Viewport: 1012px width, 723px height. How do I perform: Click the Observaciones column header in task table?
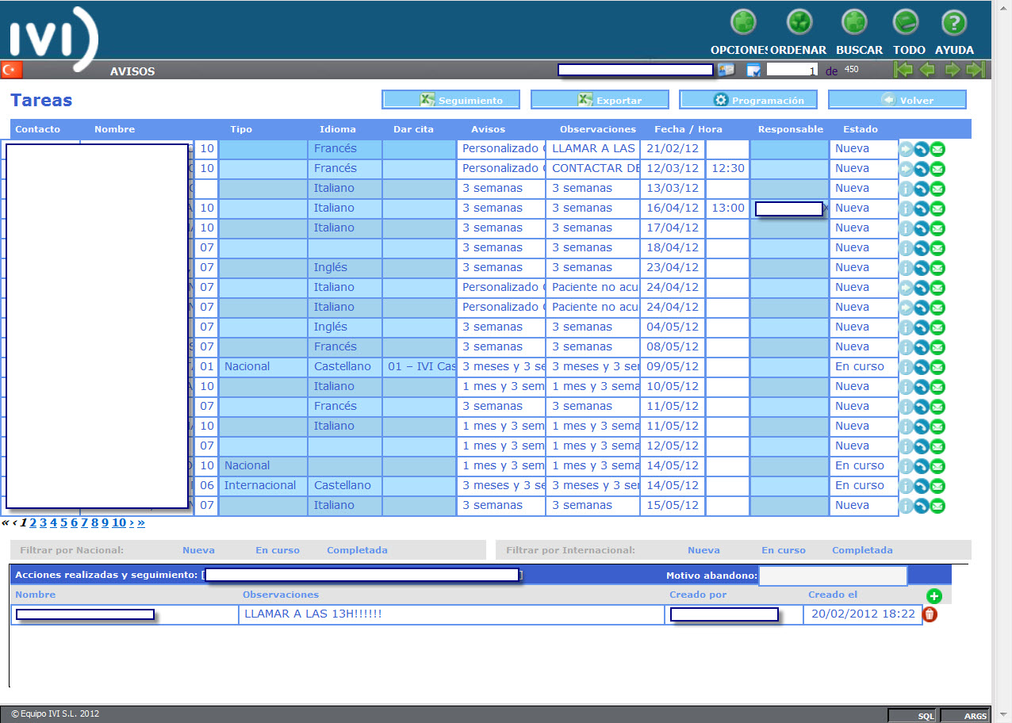[x=598, y=129]
